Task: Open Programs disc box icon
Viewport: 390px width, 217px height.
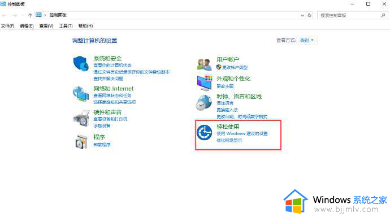Action: click(81, 142)
